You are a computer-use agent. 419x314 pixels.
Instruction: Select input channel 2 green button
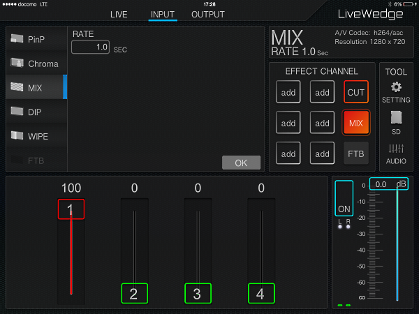click(134, 294)
